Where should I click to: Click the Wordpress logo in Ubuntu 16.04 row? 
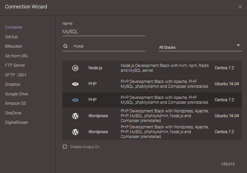click(x=75, y=116)
